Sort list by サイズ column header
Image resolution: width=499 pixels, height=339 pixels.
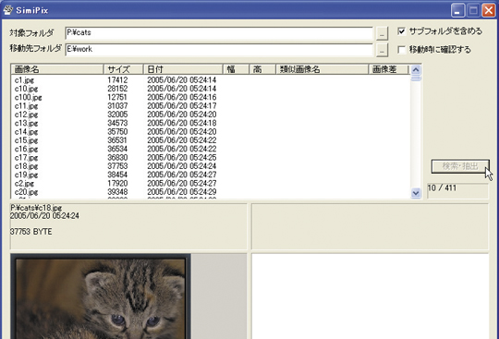pos(124,69)
